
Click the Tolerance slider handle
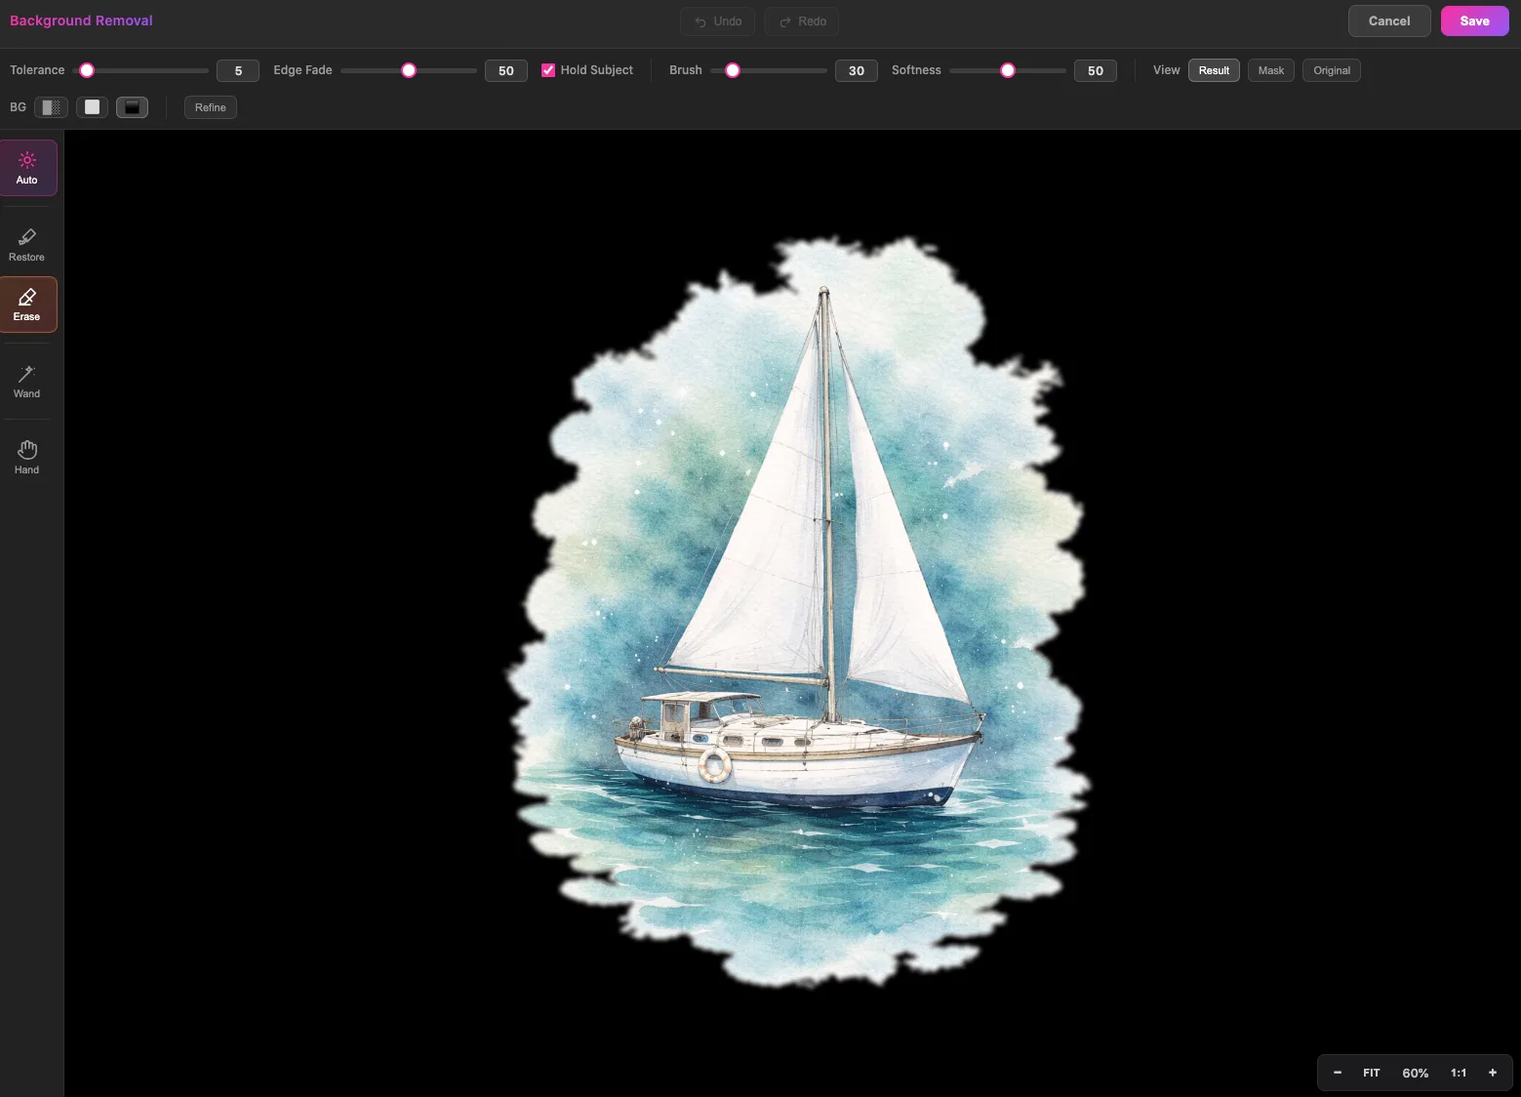point(87,70)
